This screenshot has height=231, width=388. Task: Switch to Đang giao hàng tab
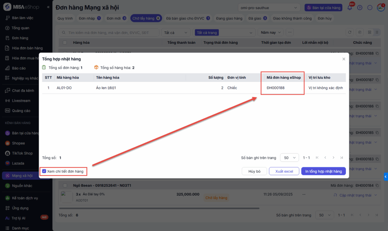click(x=229, y=18)
